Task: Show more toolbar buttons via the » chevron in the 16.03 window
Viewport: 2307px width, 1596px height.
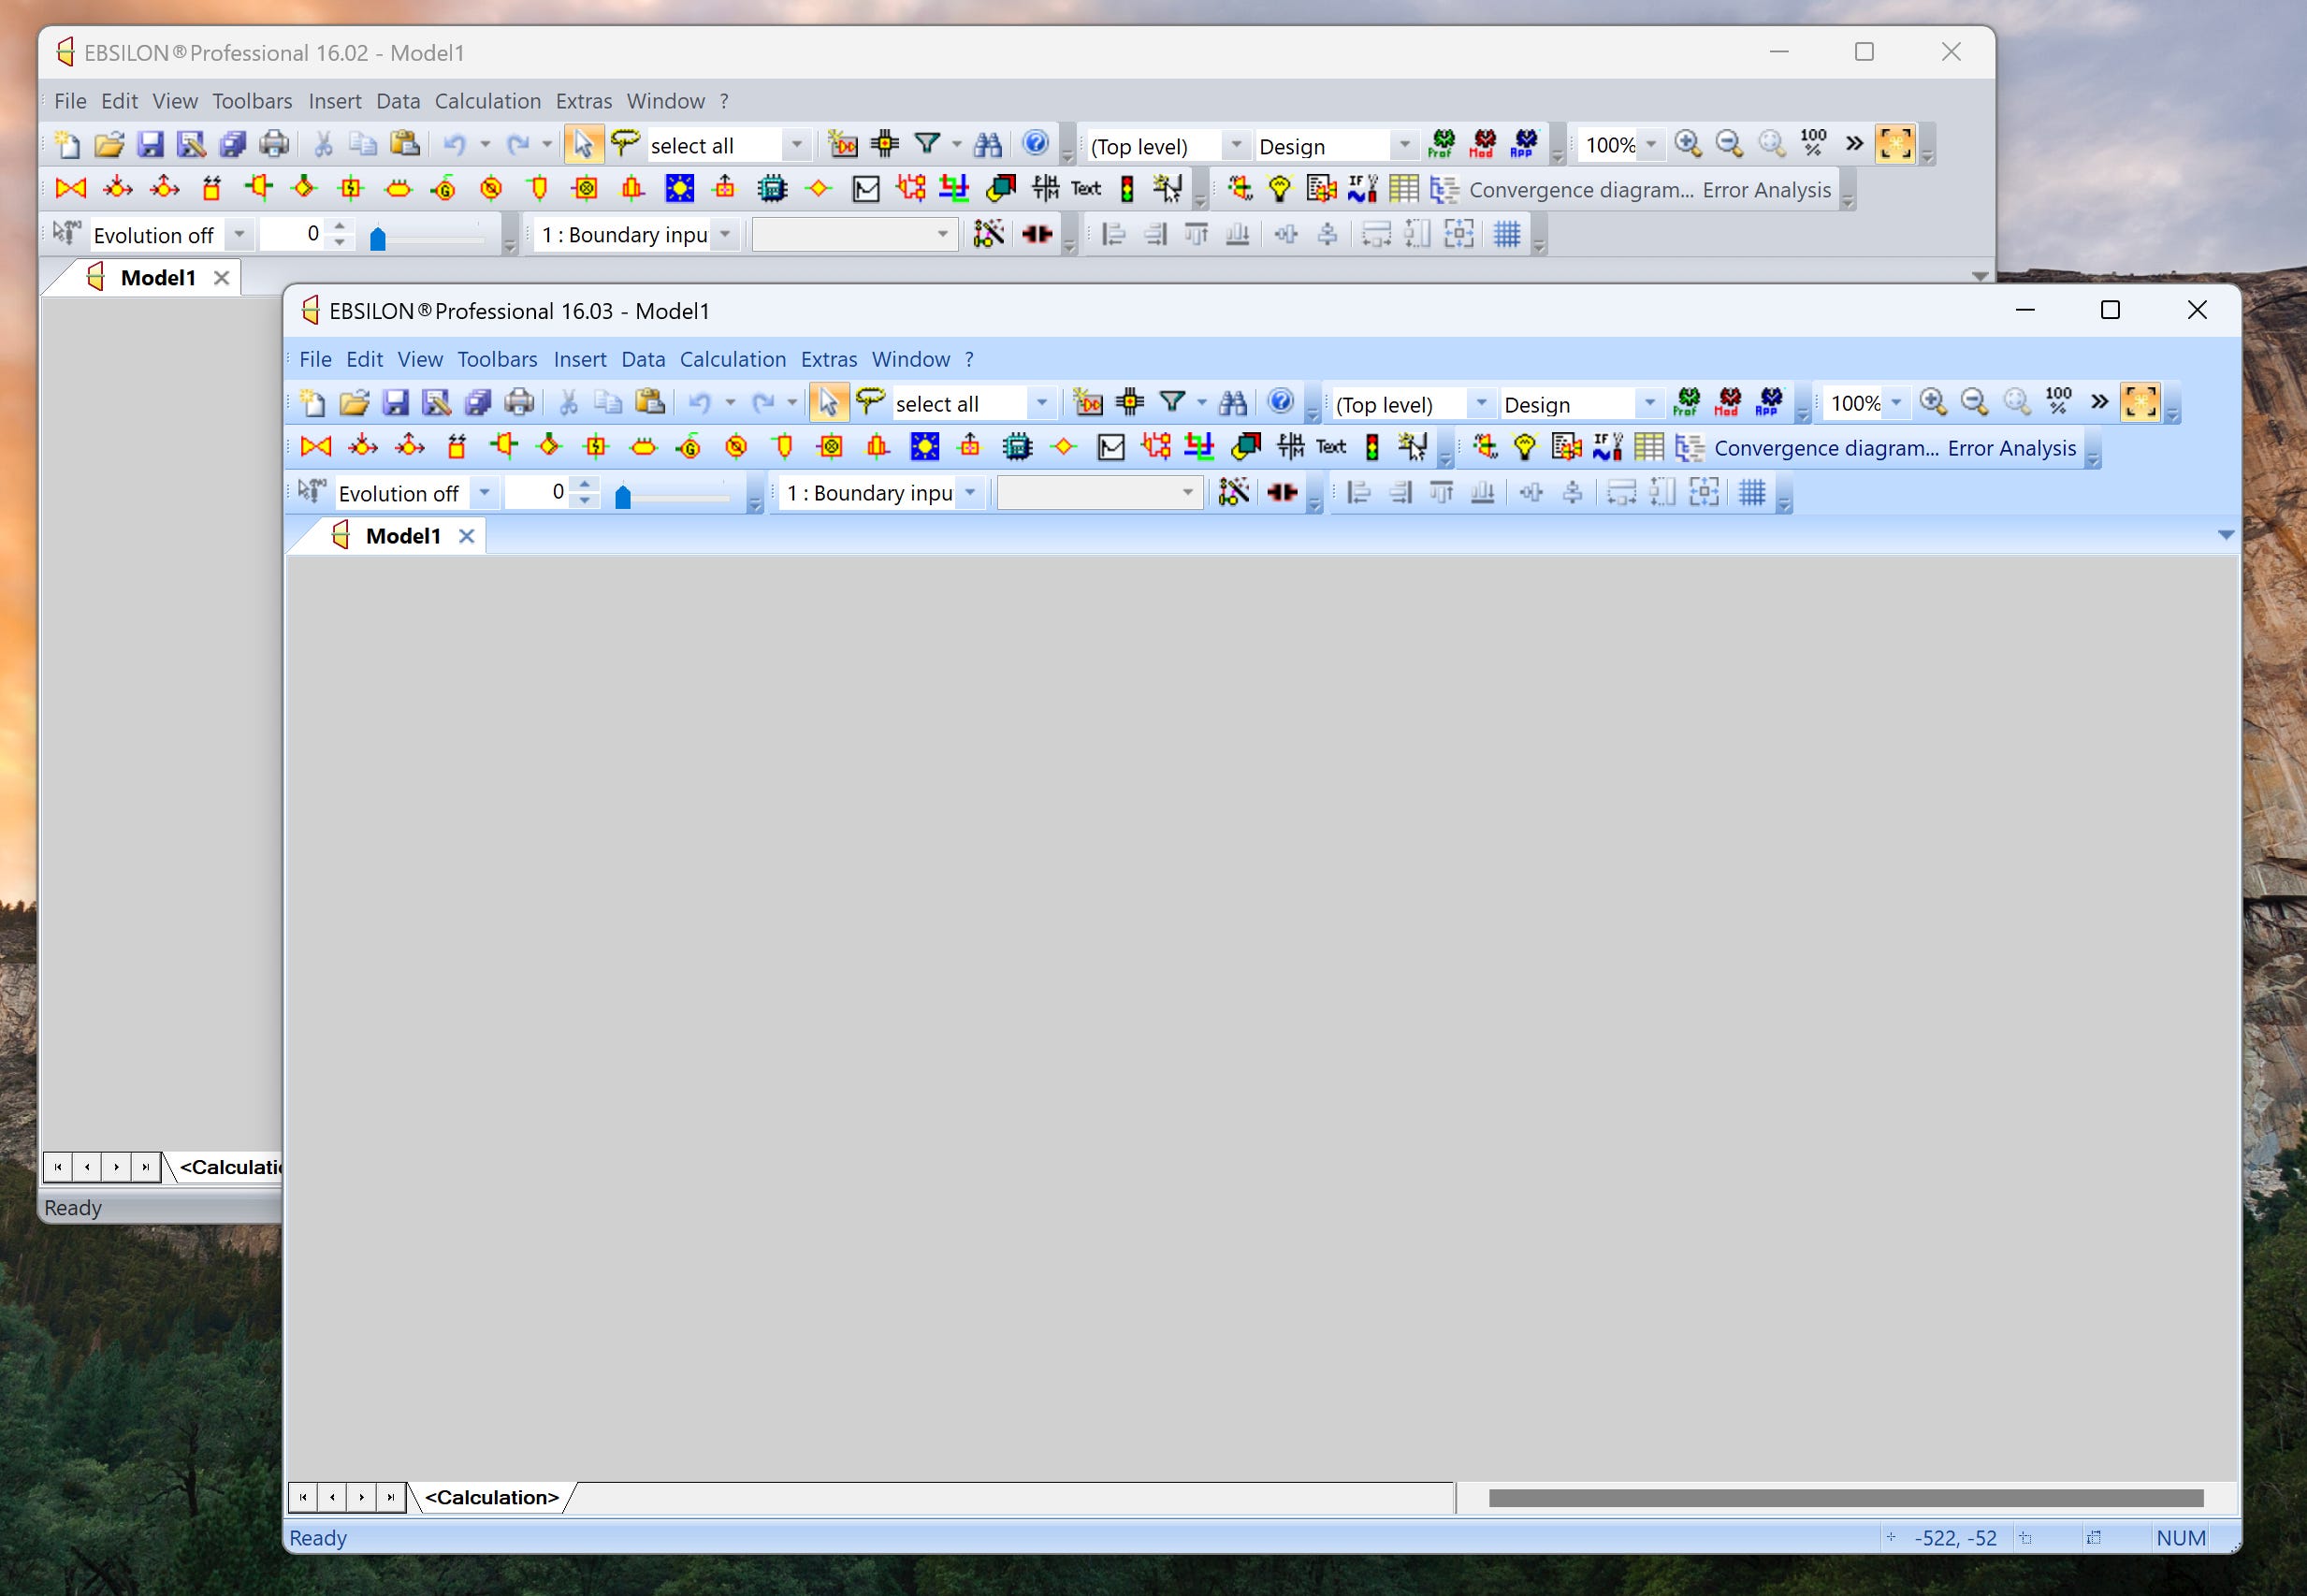Action: point(2099,402)
